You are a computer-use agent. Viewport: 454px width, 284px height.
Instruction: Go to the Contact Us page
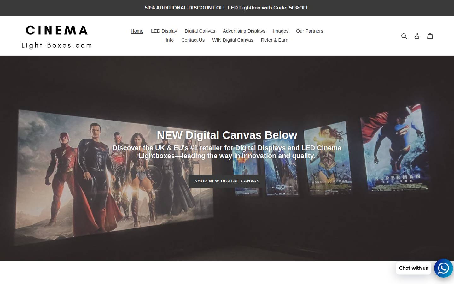[193, 40]
